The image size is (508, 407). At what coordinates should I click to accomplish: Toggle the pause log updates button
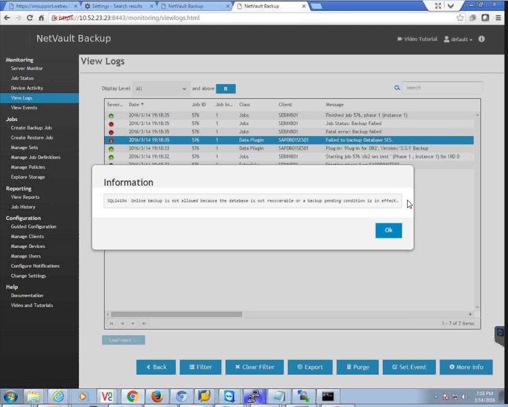[x=226, y=88]
